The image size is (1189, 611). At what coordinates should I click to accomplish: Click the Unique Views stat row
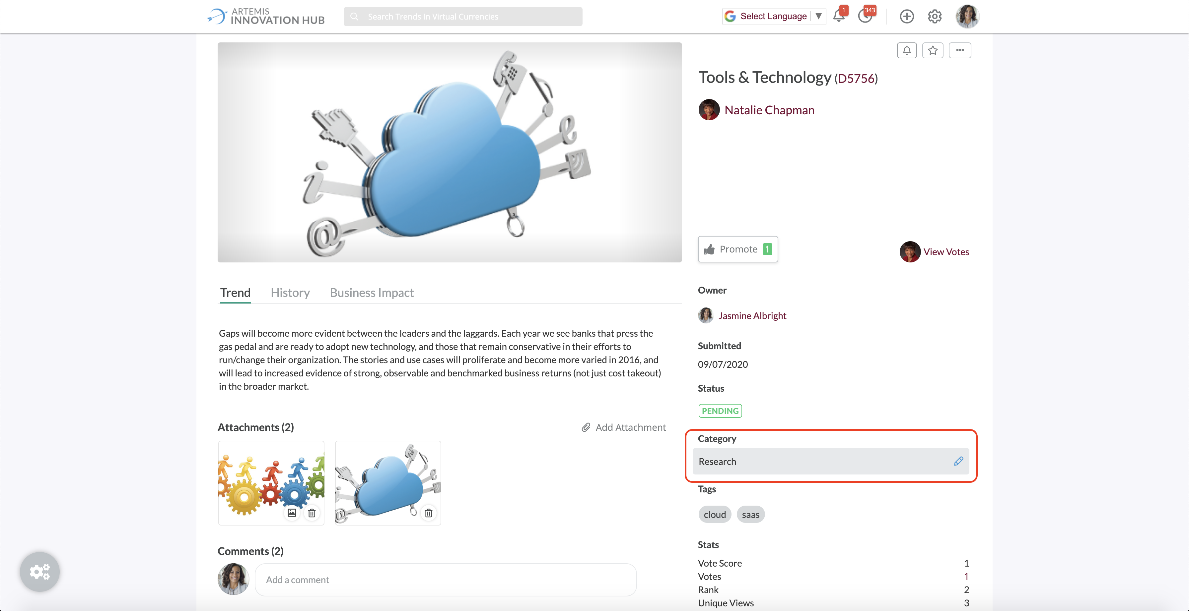(833, 603)
